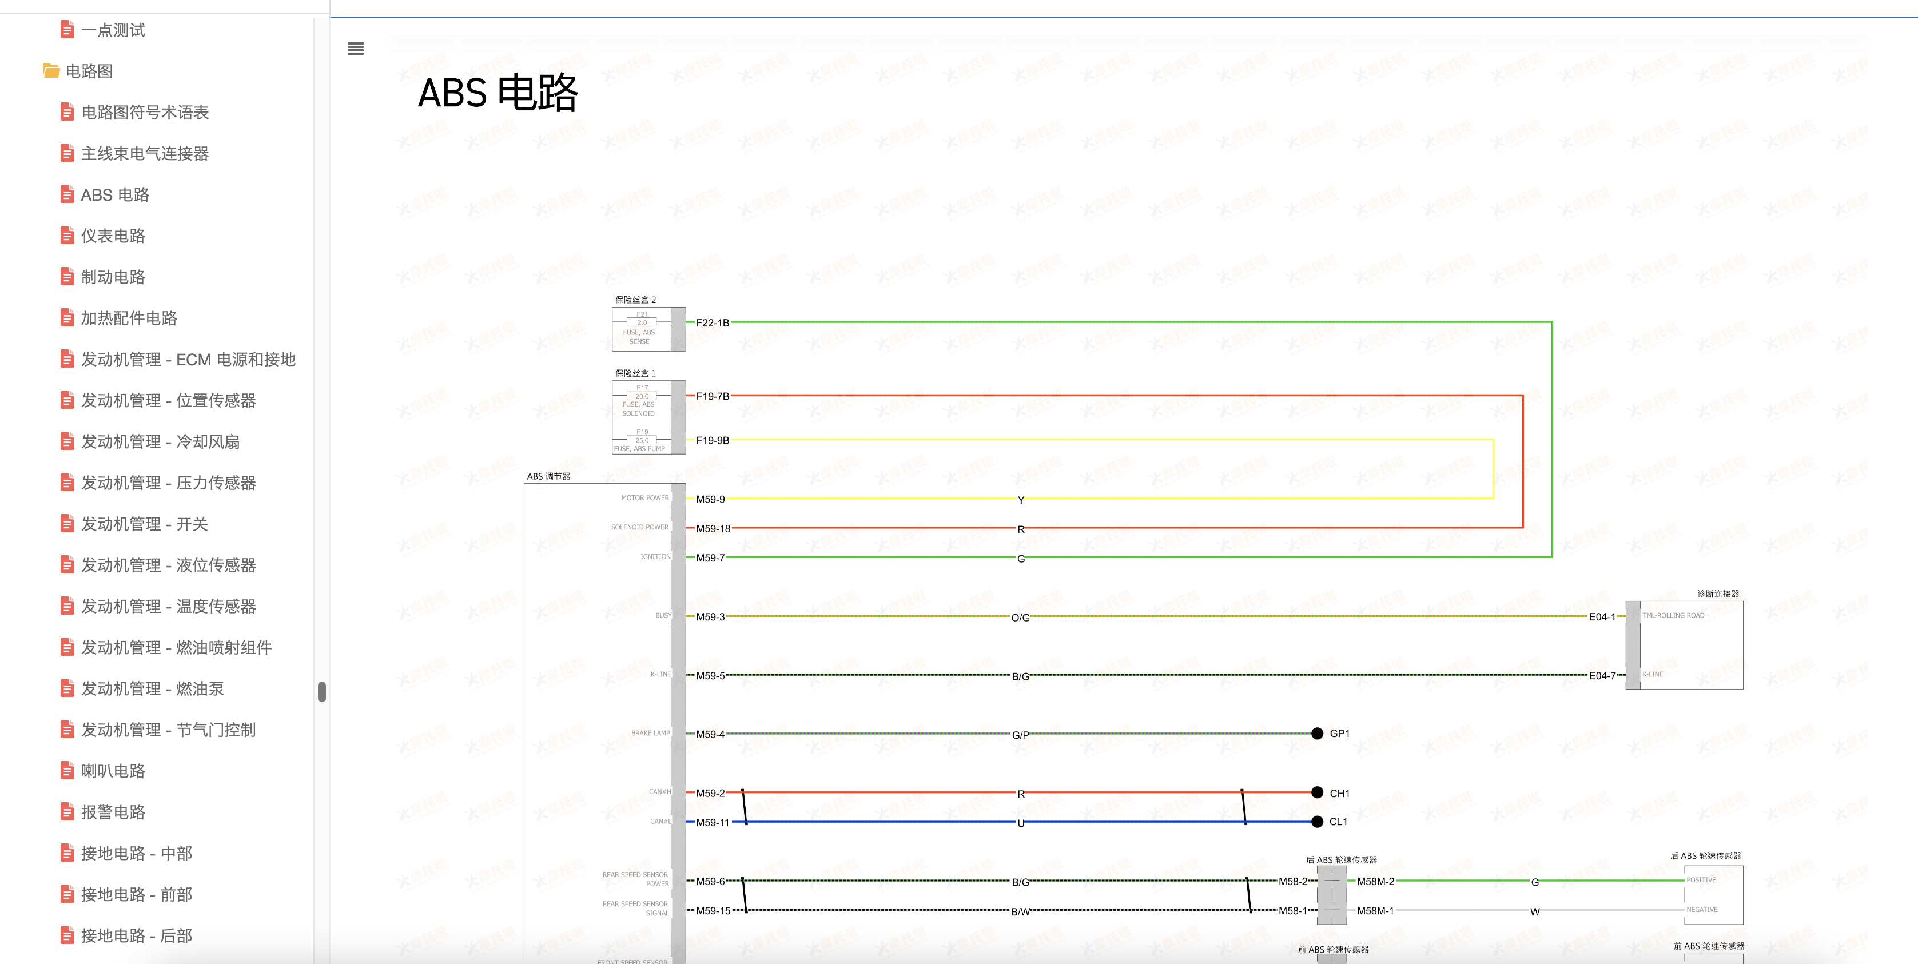Click pin label M59-11

pyautogui.click(x=713, y=823)
